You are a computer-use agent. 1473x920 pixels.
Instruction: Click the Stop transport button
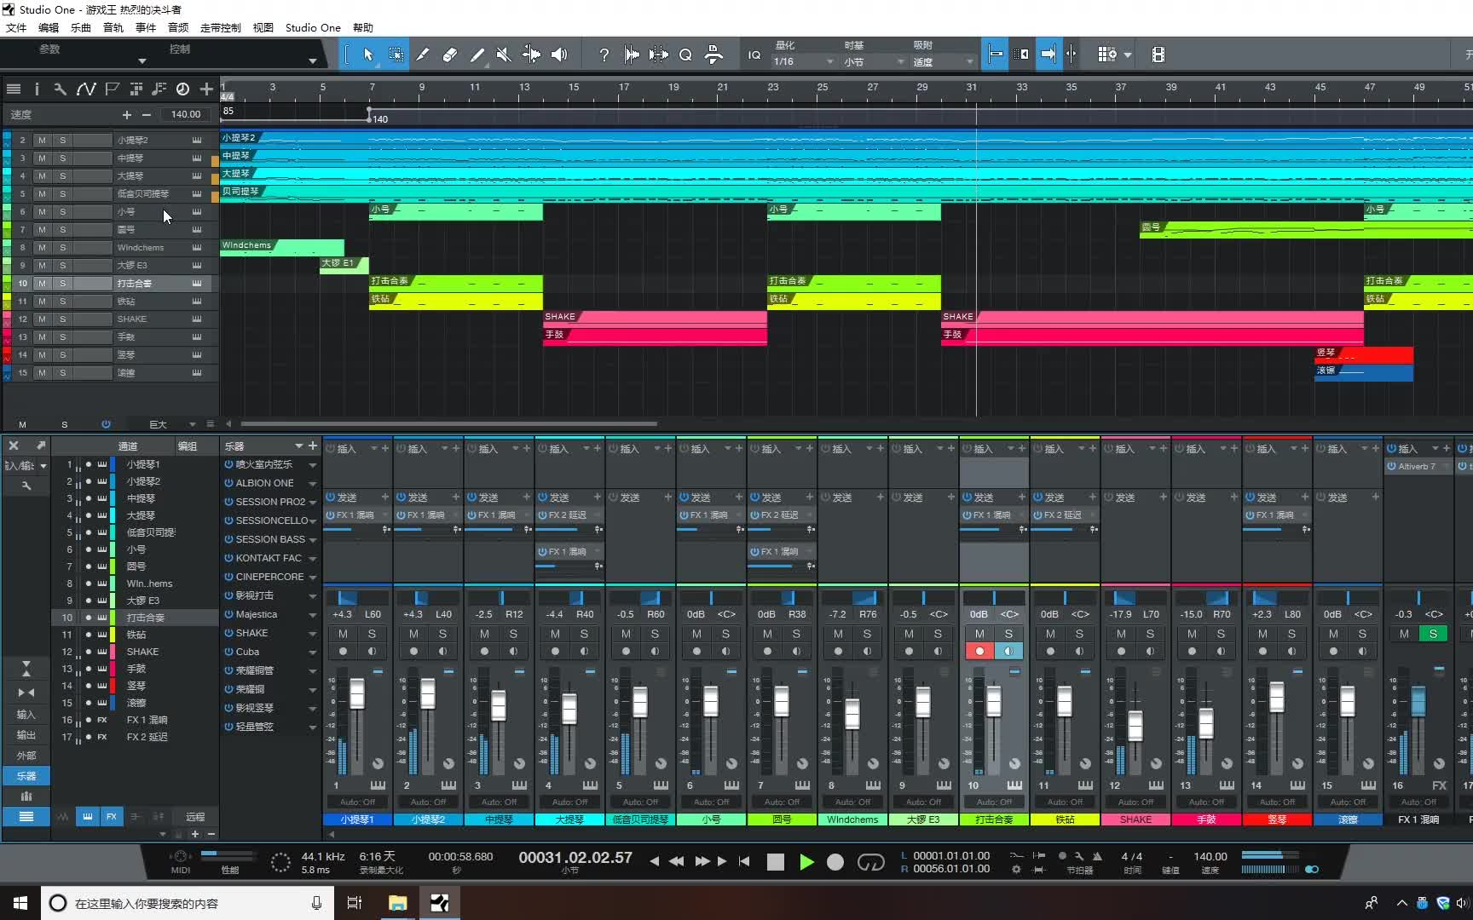(775, 862)
